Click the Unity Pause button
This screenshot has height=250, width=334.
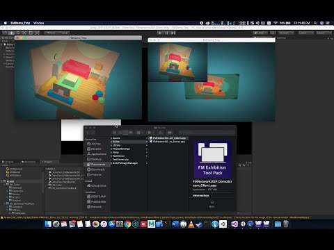tap(166, 33)
